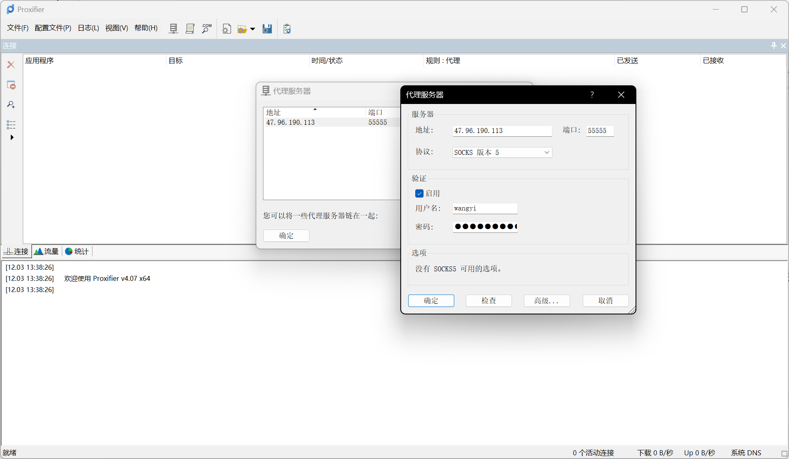Open the 协议 SOCKS 版本 5 dropdown
The width and height of the screenshot is (789, 459).
point(502,152)
